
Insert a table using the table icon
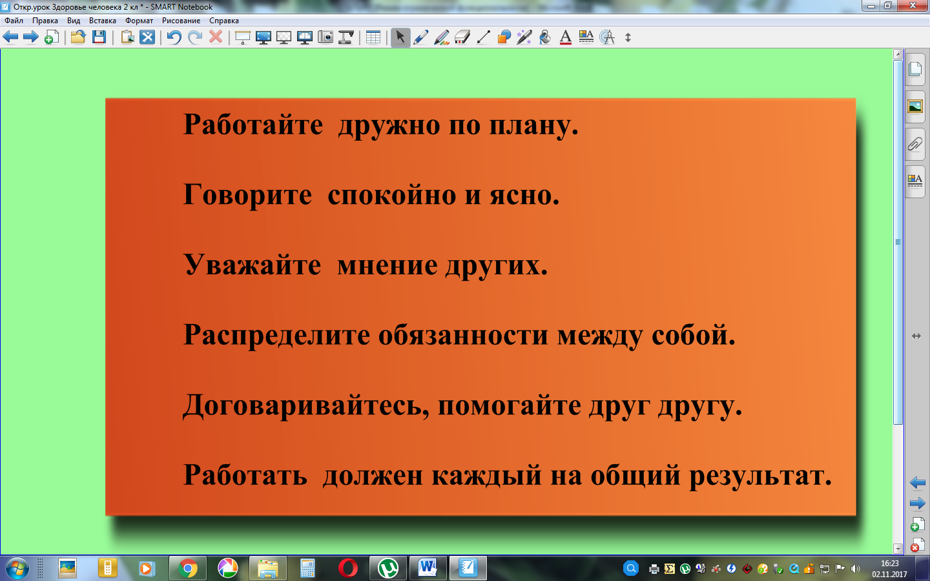point(373,37)
